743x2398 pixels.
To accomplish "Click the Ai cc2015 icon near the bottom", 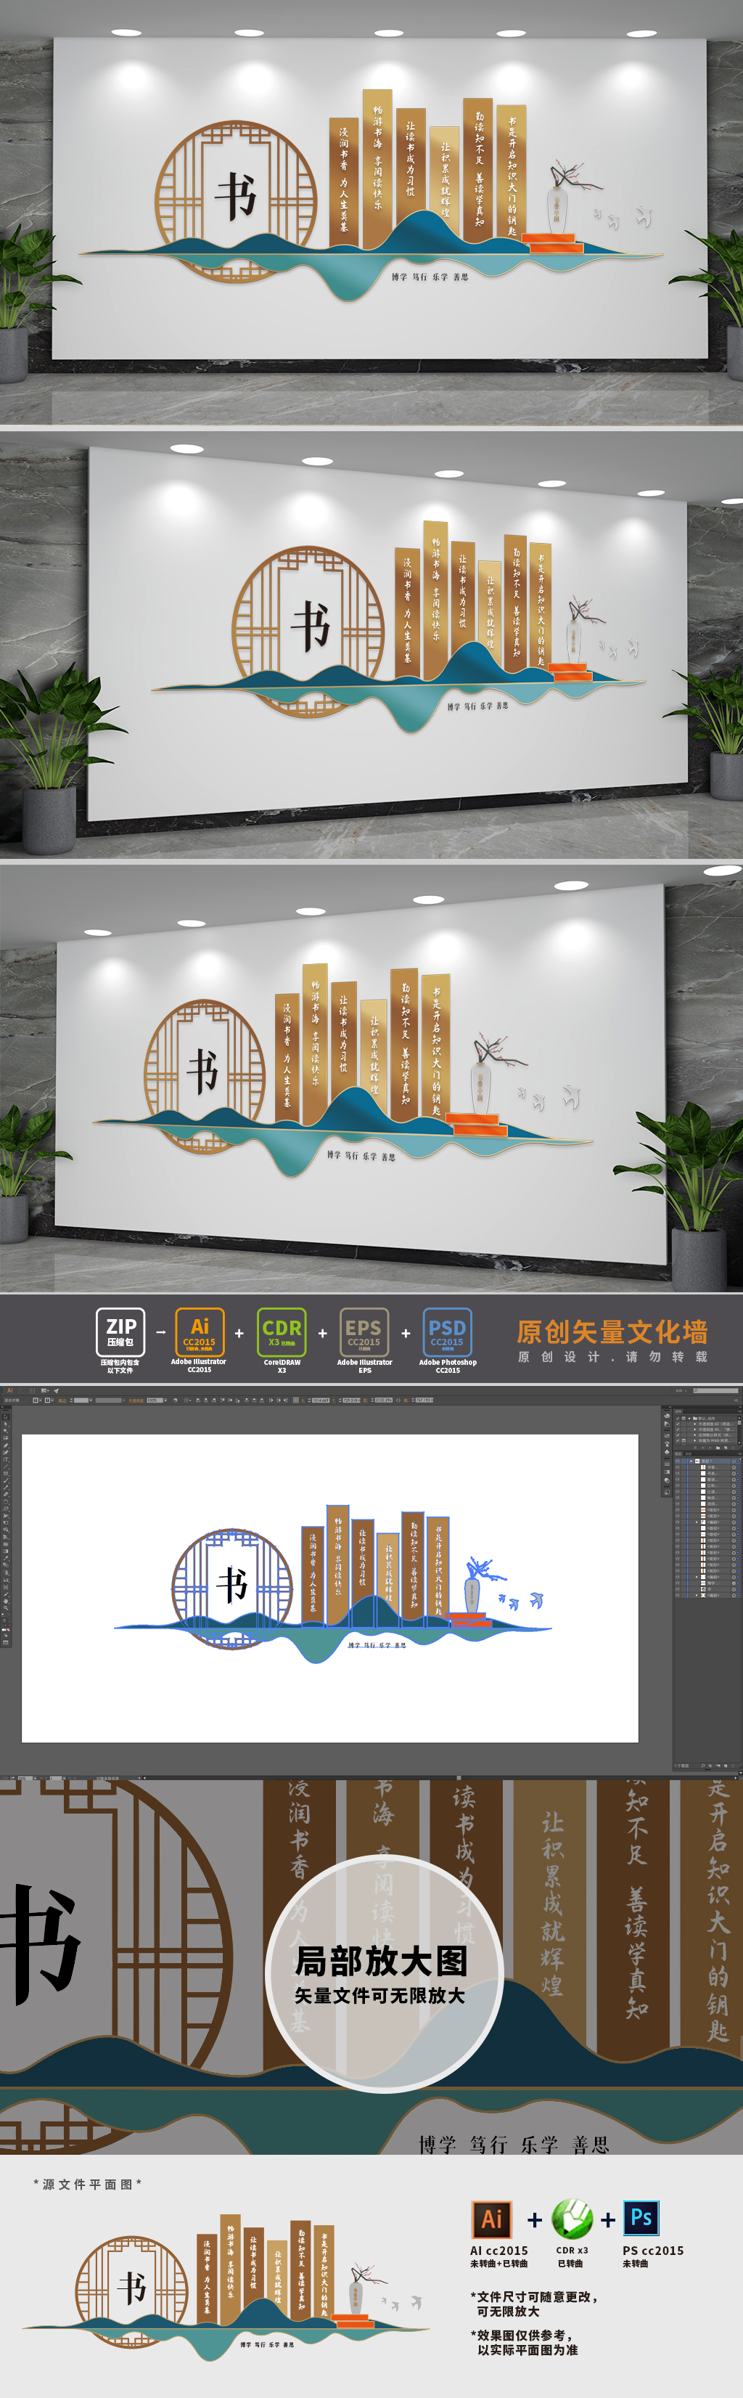I will 492,2219.
